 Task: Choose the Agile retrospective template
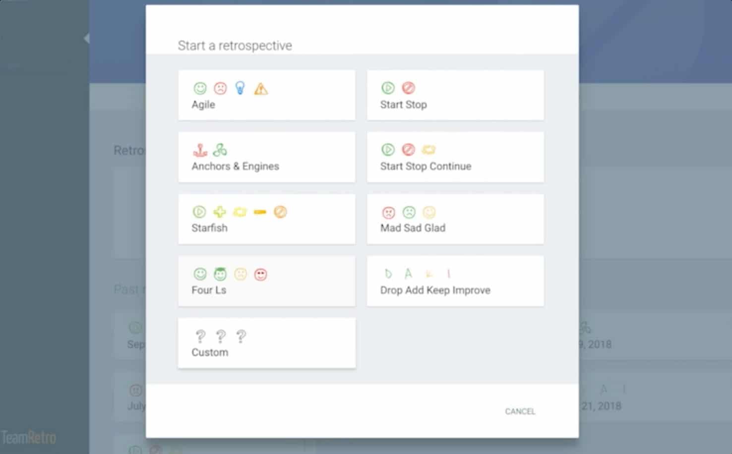click(267, 95)
